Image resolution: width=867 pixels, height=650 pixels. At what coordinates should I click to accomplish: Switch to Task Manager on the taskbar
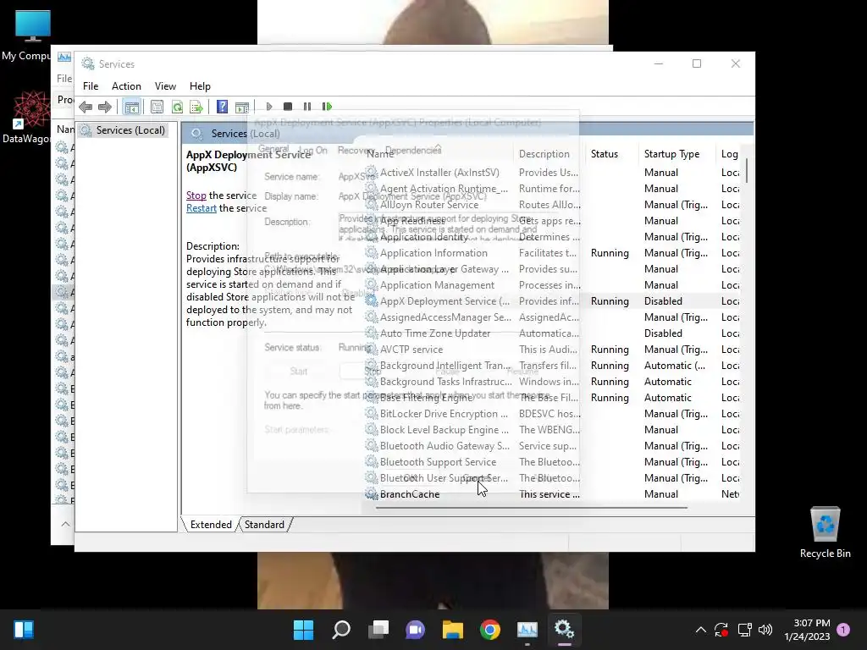tap(527, 630)
